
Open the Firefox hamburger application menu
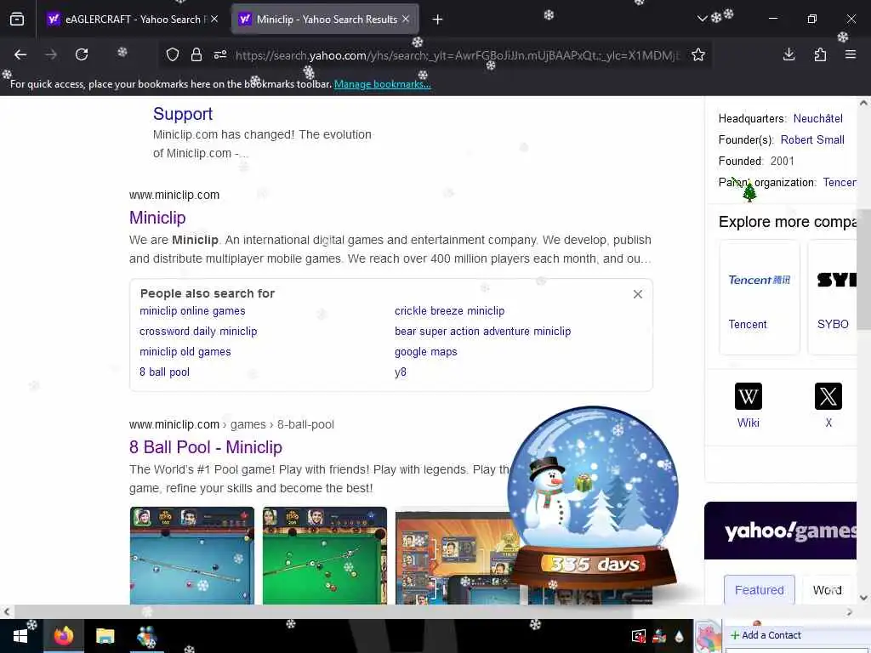click(851, 54)
